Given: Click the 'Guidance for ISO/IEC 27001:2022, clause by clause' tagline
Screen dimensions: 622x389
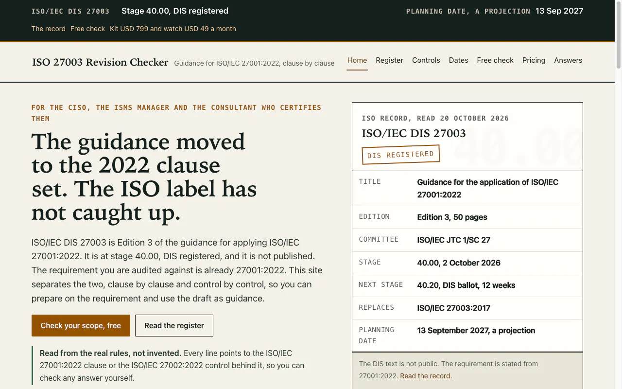Looking at the screenshot, I should tap(254, 63).
